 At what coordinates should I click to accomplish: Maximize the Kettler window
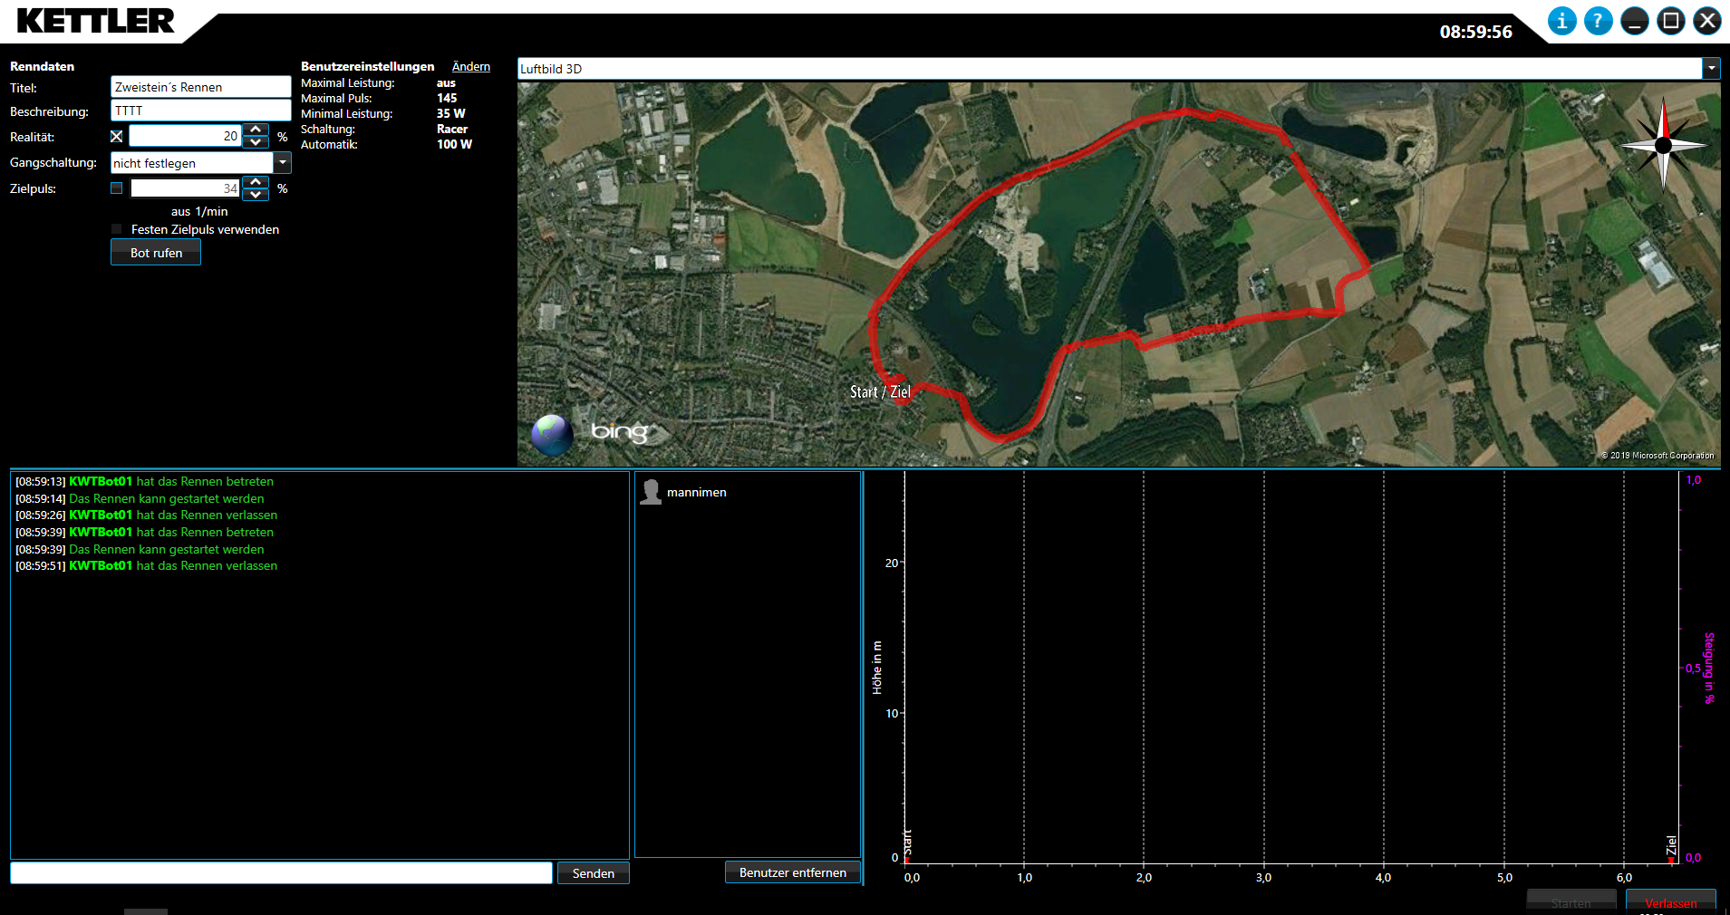click(x=1670, y=21)
